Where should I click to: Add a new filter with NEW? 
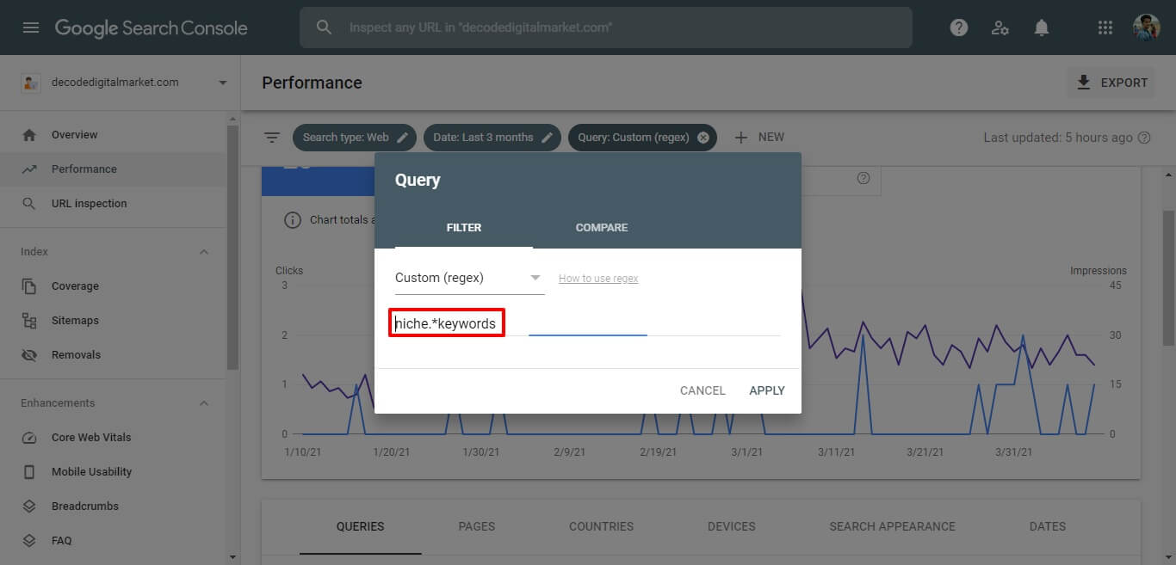759,138
